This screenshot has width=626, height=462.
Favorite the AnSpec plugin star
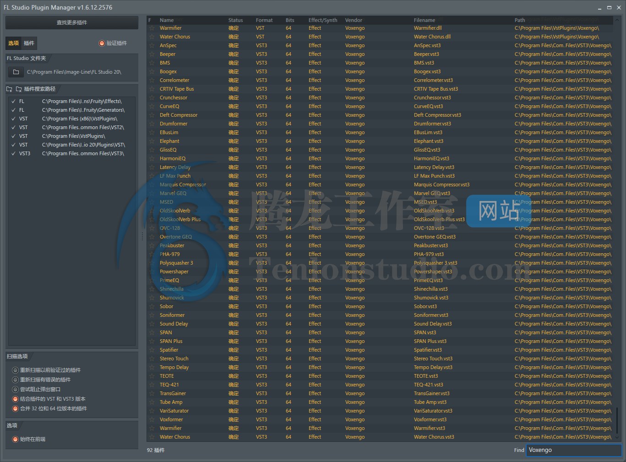[152, 45]
